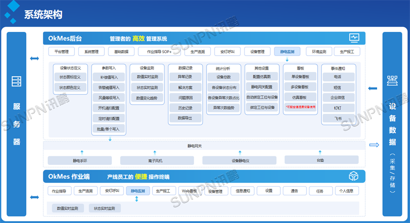Click 飞书 notification item
The image size is (410, 223).
point(338,119)
